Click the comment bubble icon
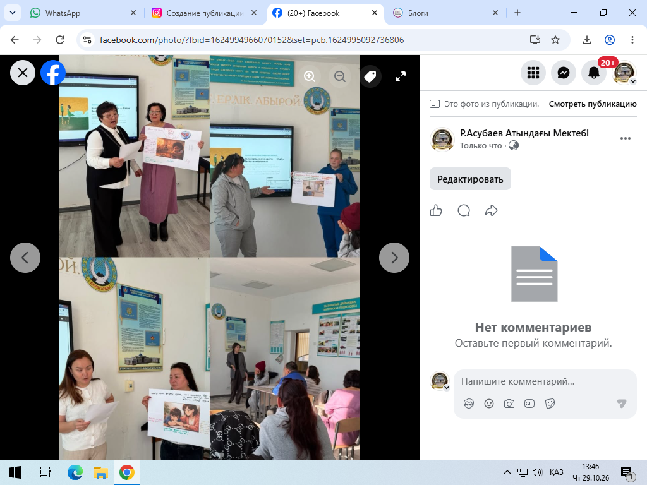This screenshot has height=485, width=647. click(464, 210)
